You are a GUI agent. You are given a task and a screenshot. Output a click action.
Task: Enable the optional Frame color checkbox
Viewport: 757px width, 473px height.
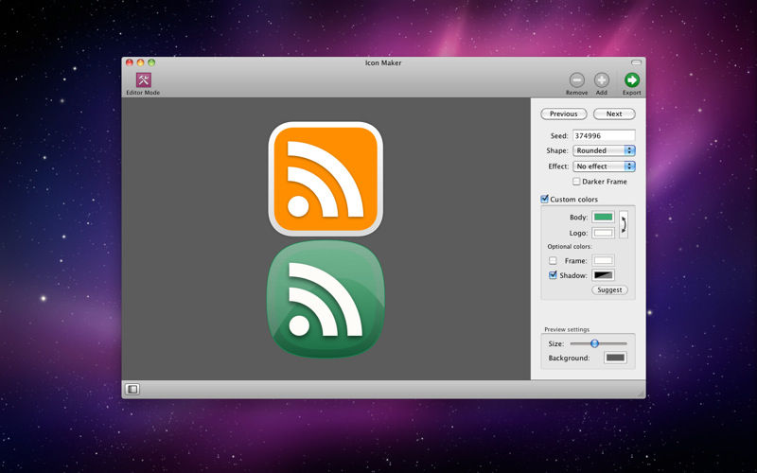coord(553,261)
